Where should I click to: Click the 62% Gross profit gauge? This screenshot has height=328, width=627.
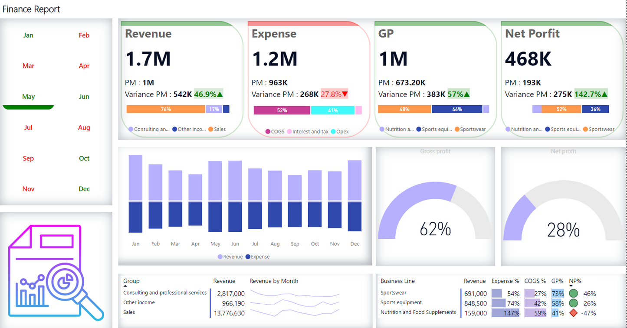(435, 217)
